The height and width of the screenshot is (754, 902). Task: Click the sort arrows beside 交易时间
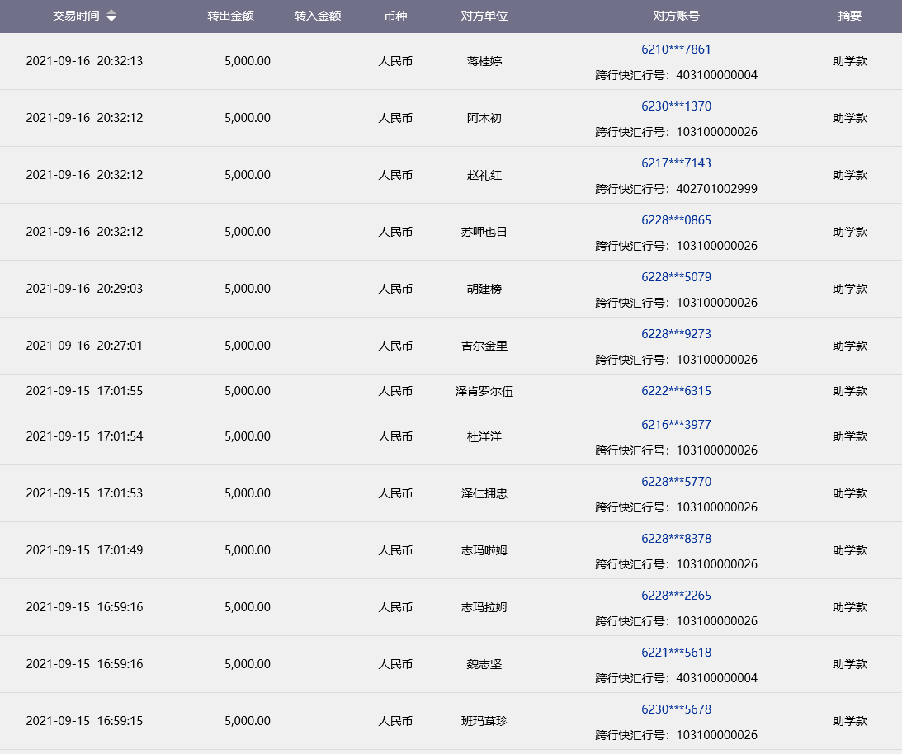click(x=111, y=16)
